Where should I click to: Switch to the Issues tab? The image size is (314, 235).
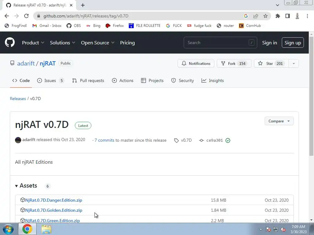(x=51, y=80)
